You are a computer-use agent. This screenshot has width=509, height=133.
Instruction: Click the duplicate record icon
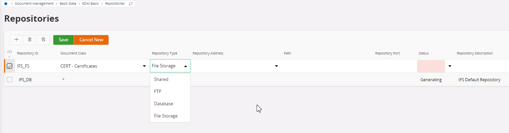(x=43, y=40)
